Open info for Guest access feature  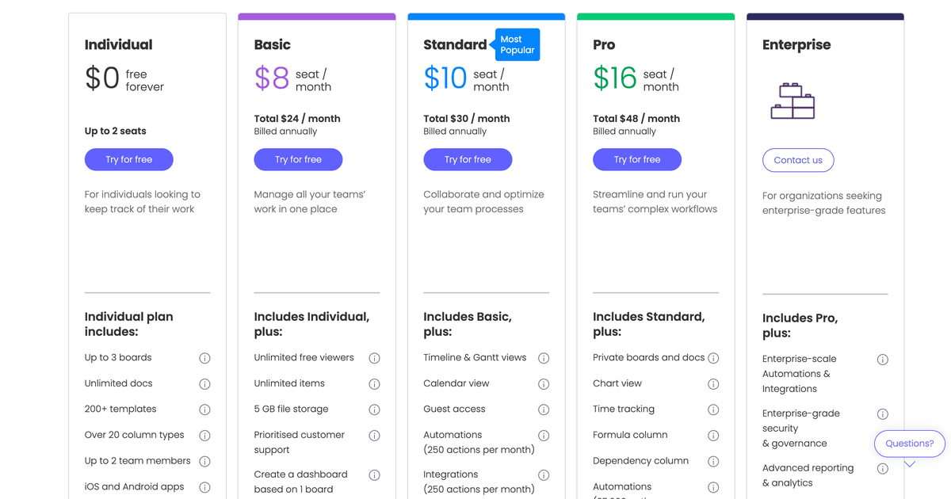click(x=544, y=409)
